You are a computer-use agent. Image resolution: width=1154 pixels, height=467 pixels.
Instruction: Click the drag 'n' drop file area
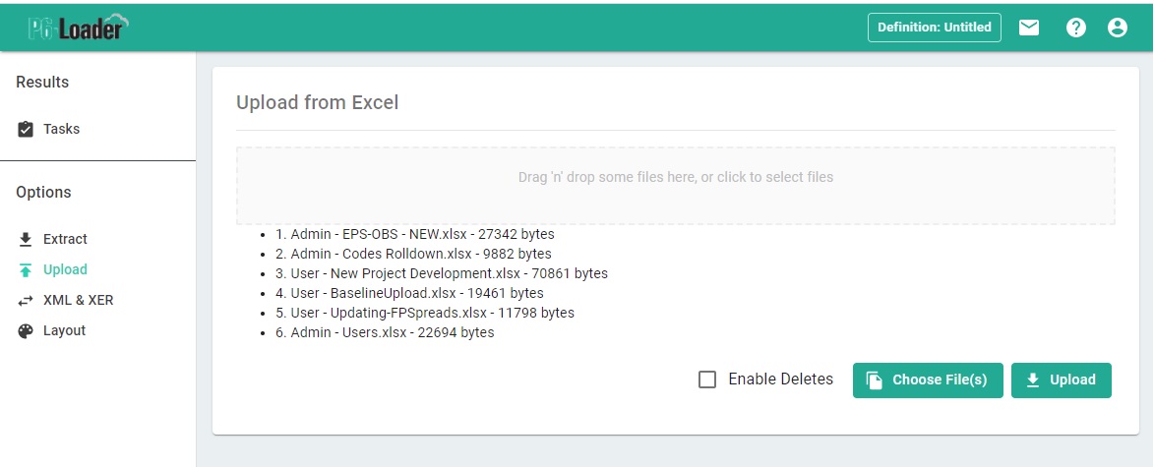point(675,186)
